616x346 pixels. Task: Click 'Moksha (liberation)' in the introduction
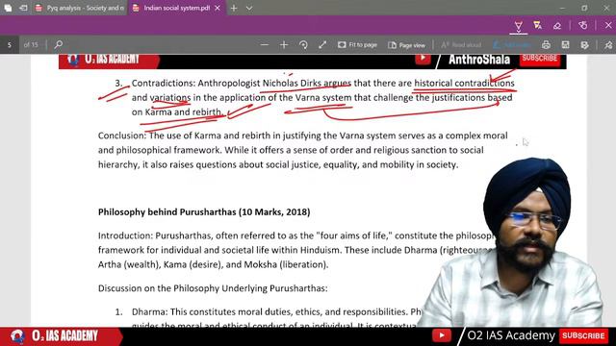(285, 265)
